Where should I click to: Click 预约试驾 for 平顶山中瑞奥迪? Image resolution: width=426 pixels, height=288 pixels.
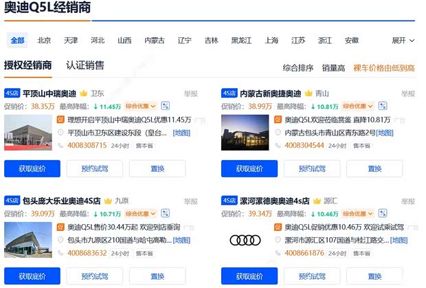(95, 168)
